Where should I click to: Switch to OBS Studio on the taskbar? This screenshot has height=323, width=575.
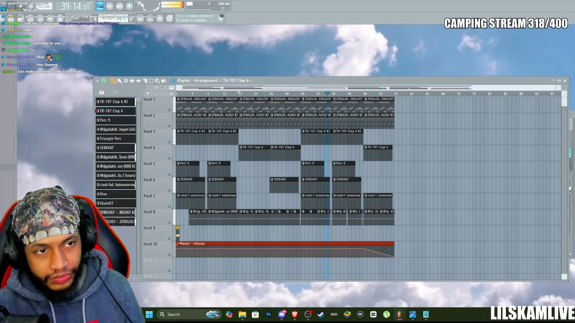pyautogui.click(x=308, y=314)
